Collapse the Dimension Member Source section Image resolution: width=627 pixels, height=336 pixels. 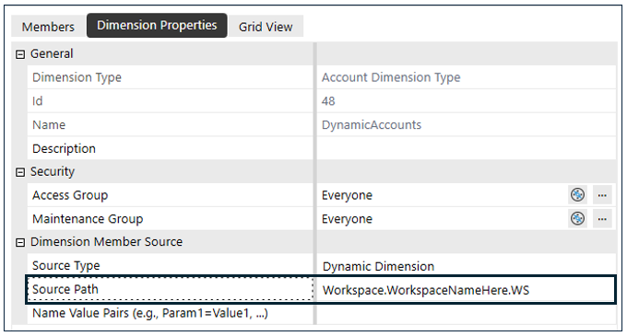point(20,242)
